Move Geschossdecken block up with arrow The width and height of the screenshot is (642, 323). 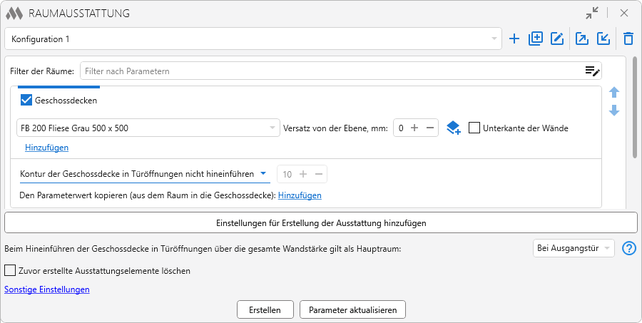click(x=614, y=93)
